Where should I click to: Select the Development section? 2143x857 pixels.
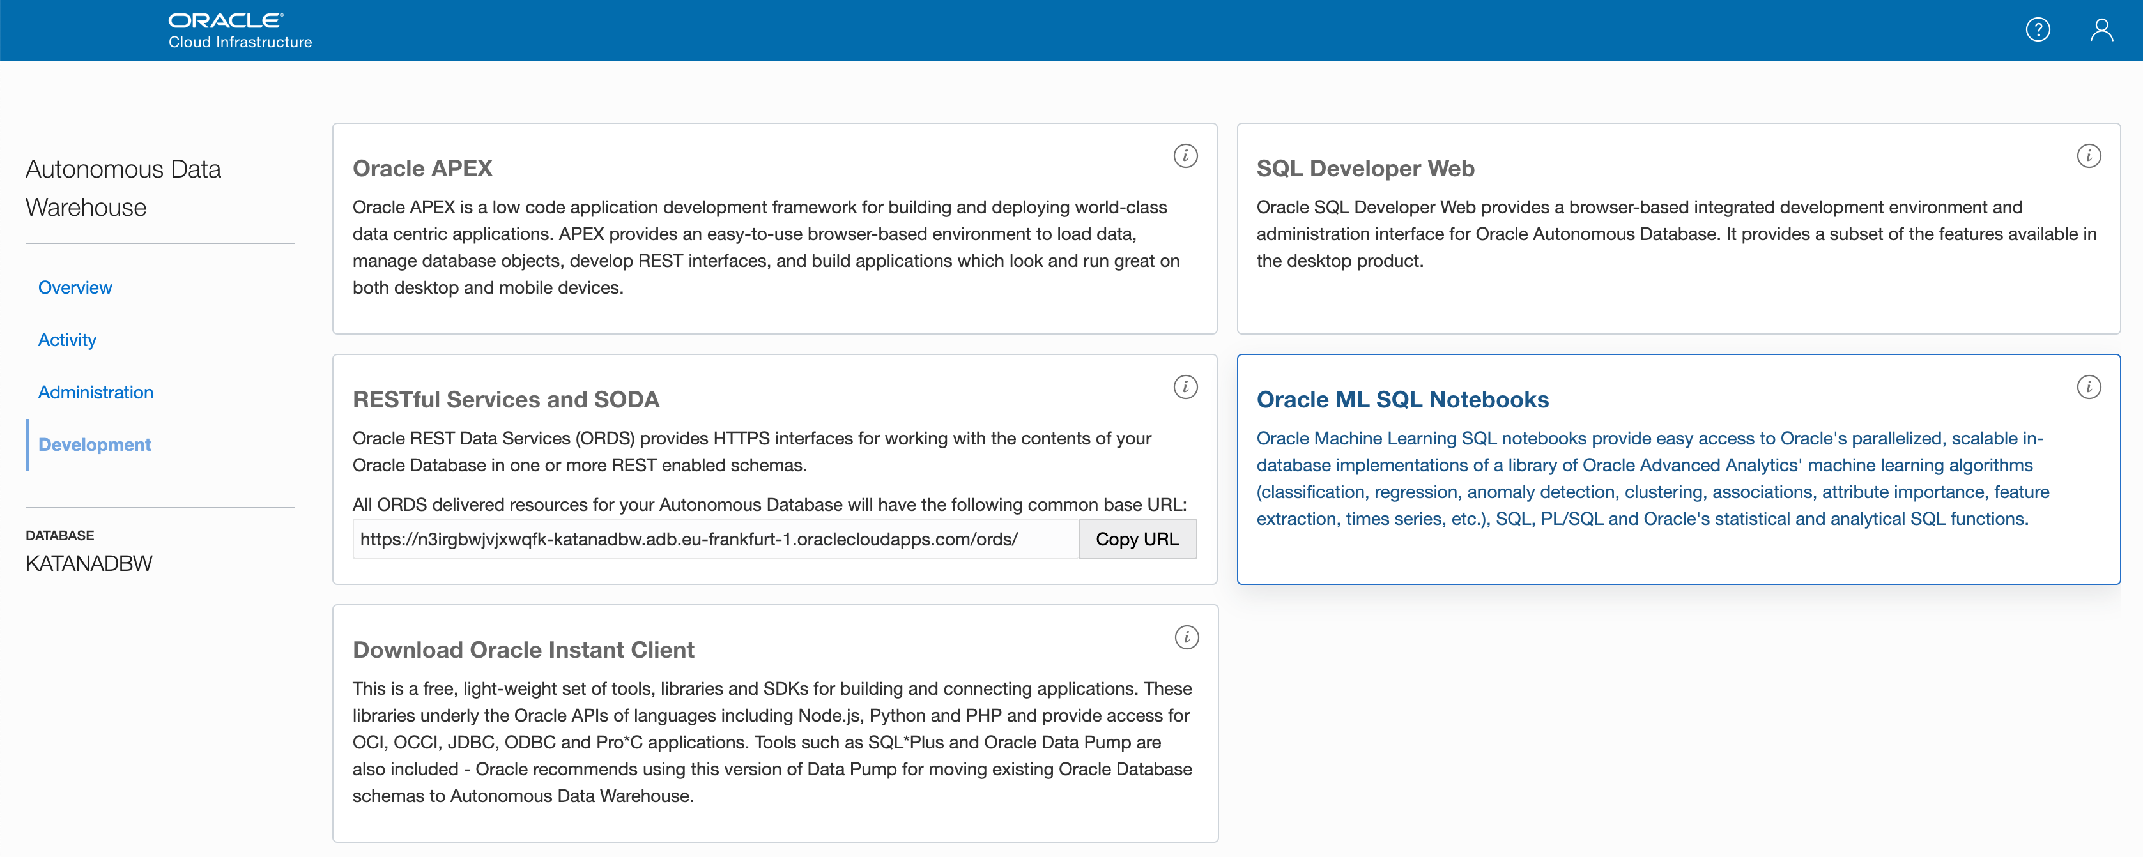click(95, 444)
